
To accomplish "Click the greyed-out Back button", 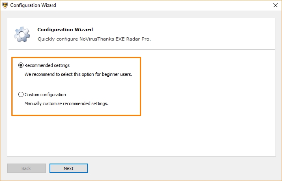I will [26, 168].
